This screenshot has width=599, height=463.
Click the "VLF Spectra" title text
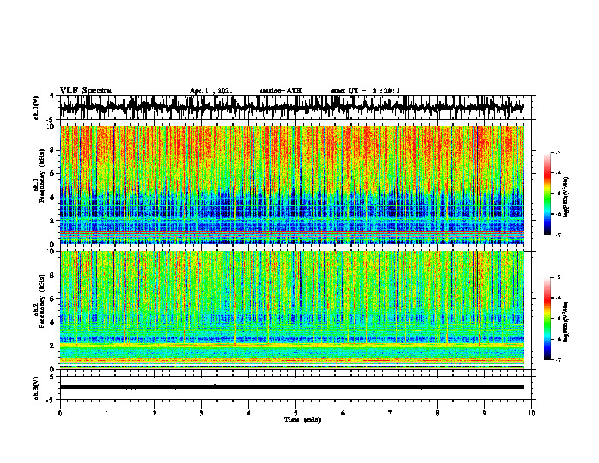pyautogui.click(x=85, y=91)
